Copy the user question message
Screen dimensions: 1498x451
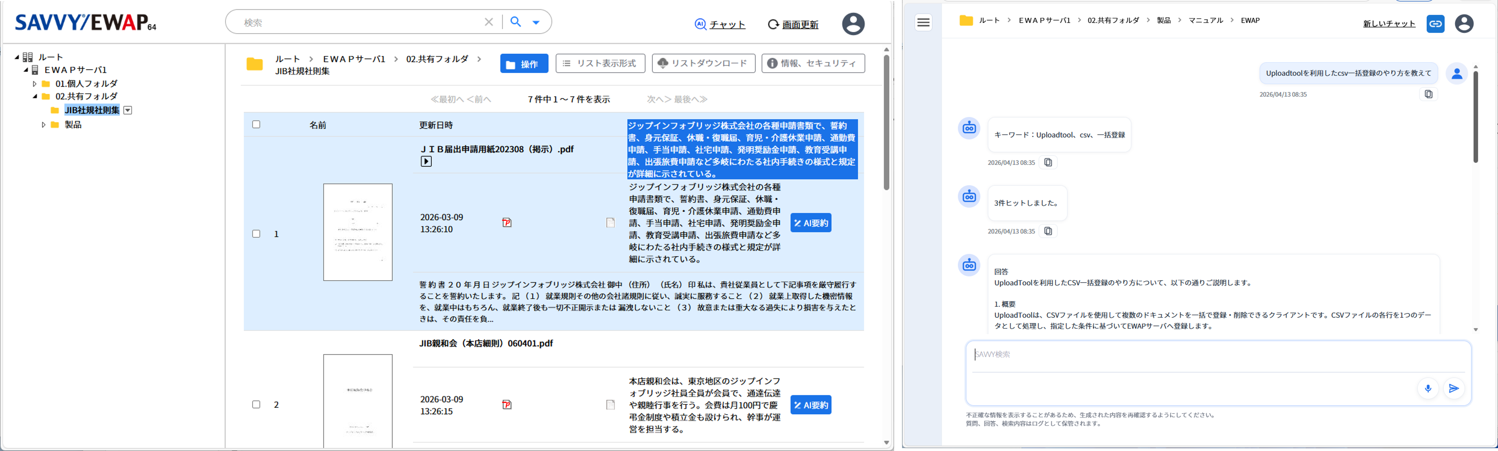point(1428,94)
